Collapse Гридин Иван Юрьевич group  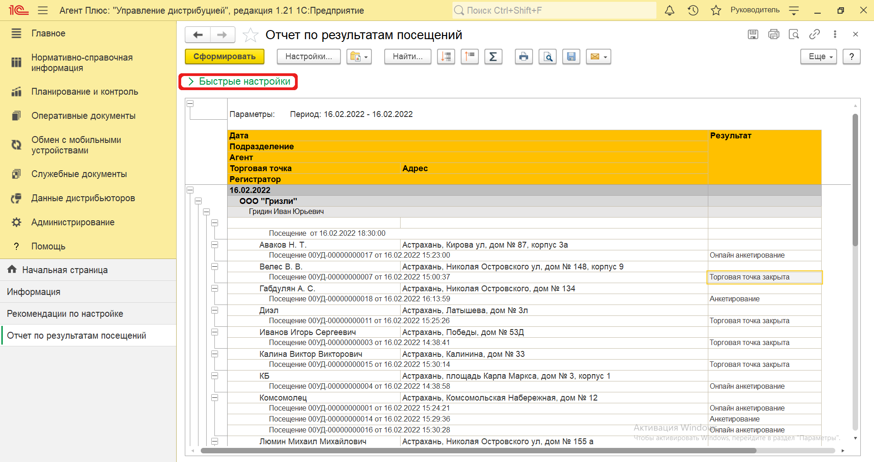tap(207, 212)
